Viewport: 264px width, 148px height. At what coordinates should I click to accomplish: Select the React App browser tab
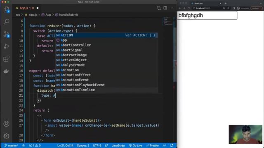pyautogui.click(x=206, y=3)
